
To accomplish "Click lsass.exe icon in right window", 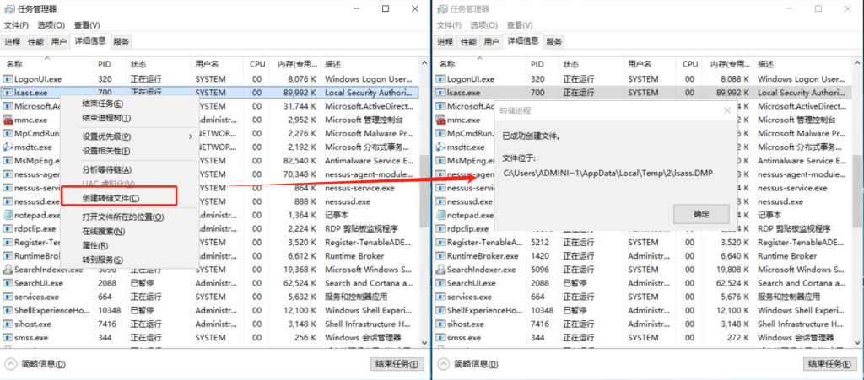I will 440,93.
